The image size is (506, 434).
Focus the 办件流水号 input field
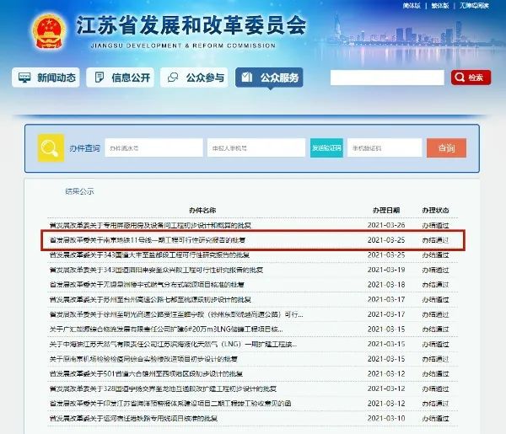click(x=154, y=148)
